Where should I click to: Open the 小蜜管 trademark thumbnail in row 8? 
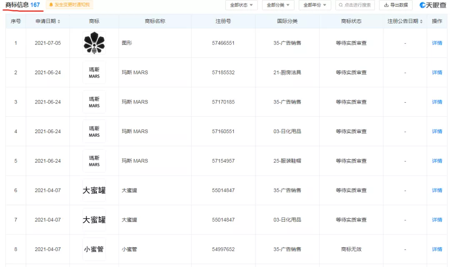click(94, 249)
